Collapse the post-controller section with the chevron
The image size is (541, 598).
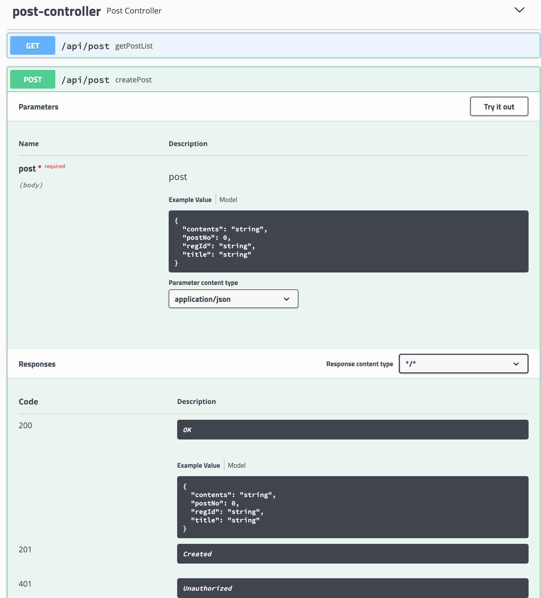coord(519,10)
